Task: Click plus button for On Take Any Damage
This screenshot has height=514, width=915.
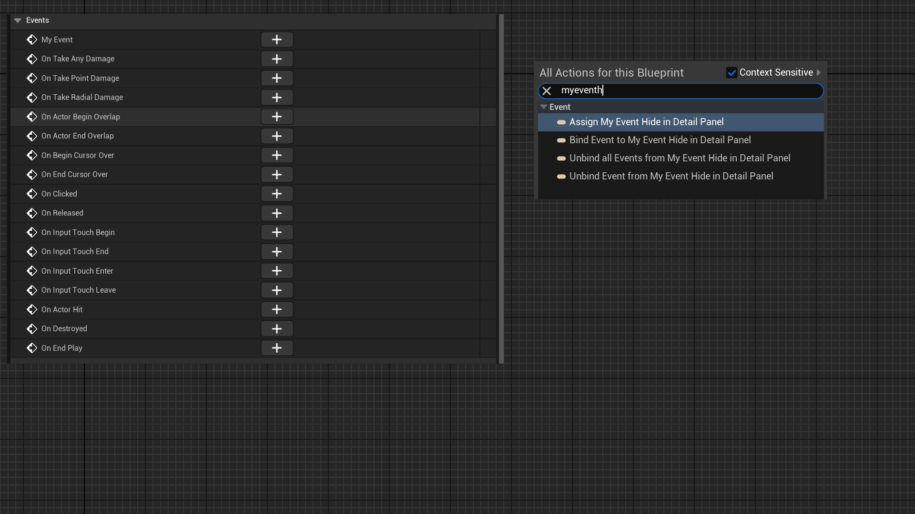Action: [x=277, y=59]
